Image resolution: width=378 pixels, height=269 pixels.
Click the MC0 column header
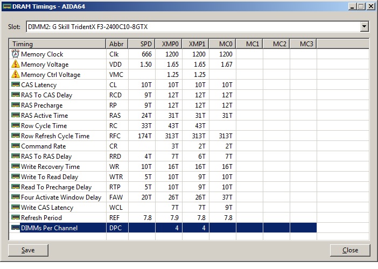pyautogui.click(x=222, y=44)
